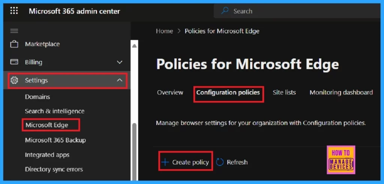Viewport: 384px width, 184px height.
Task: Click the Settings gear icon
Action: pos(15,80)
